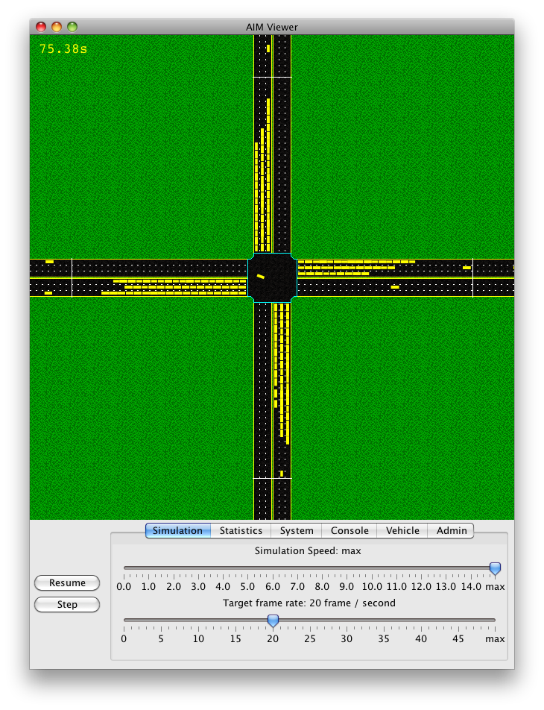The width and height of the screenshot is (544, 710).
Task: Click the Target frame rate slider handle
Action: click(x=273, y=621)
